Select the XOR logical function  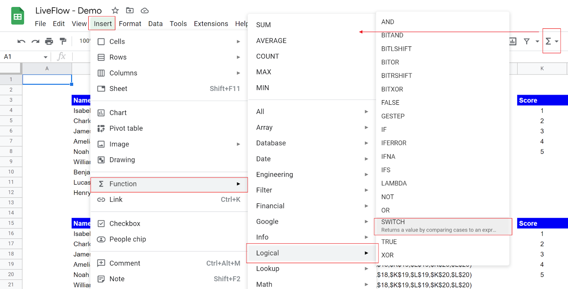(x=443, y=255)
